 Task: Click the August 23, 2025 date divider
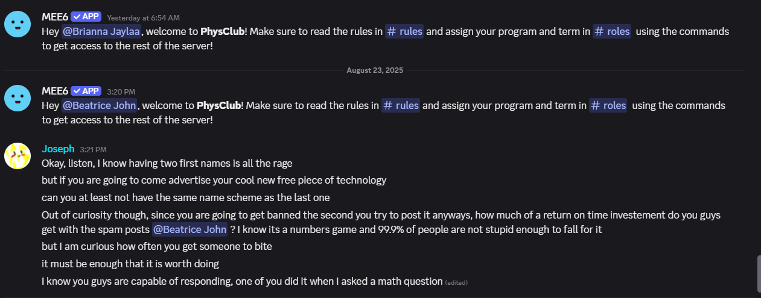(375, 70)
